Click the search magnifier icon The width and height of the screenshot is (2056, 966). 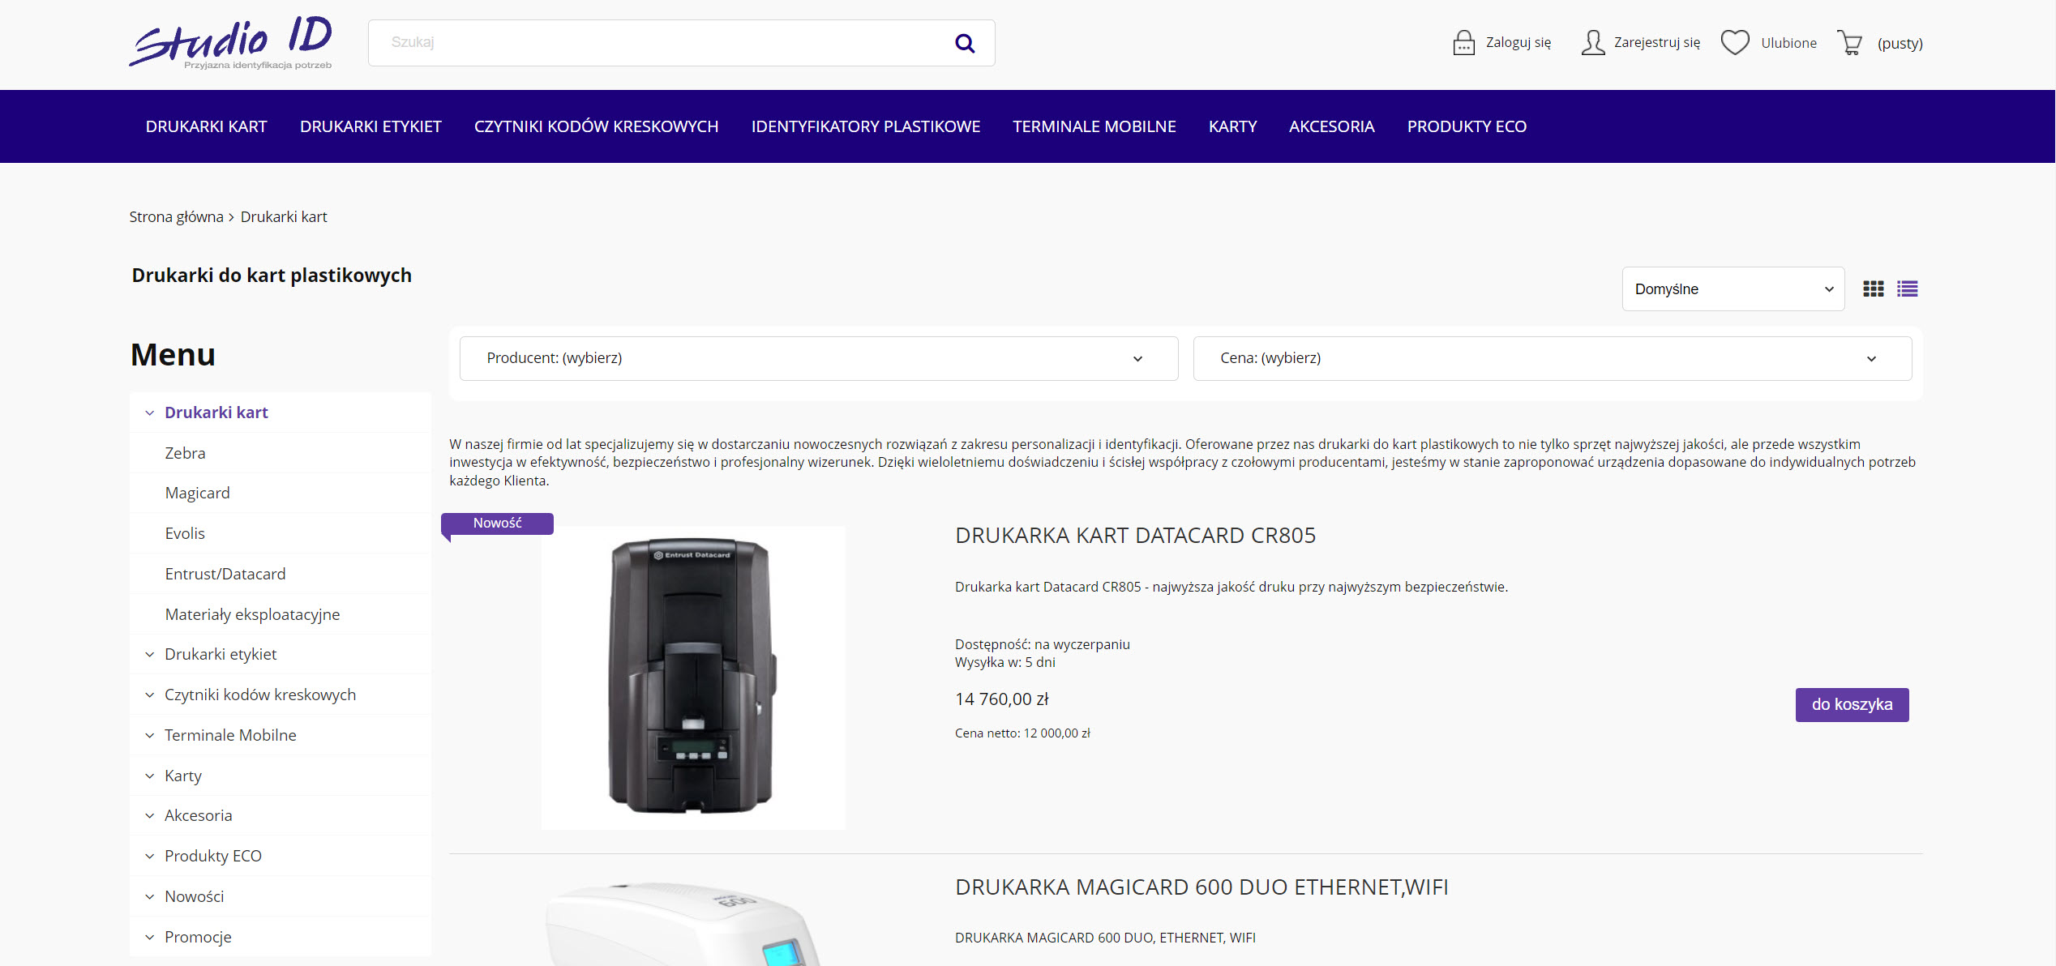tap(964, 43)
